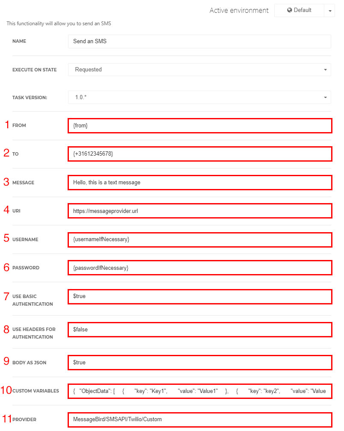This screenshot has width=344, height=431.
Task: Click the To phone number field
Action: (200, 154)
